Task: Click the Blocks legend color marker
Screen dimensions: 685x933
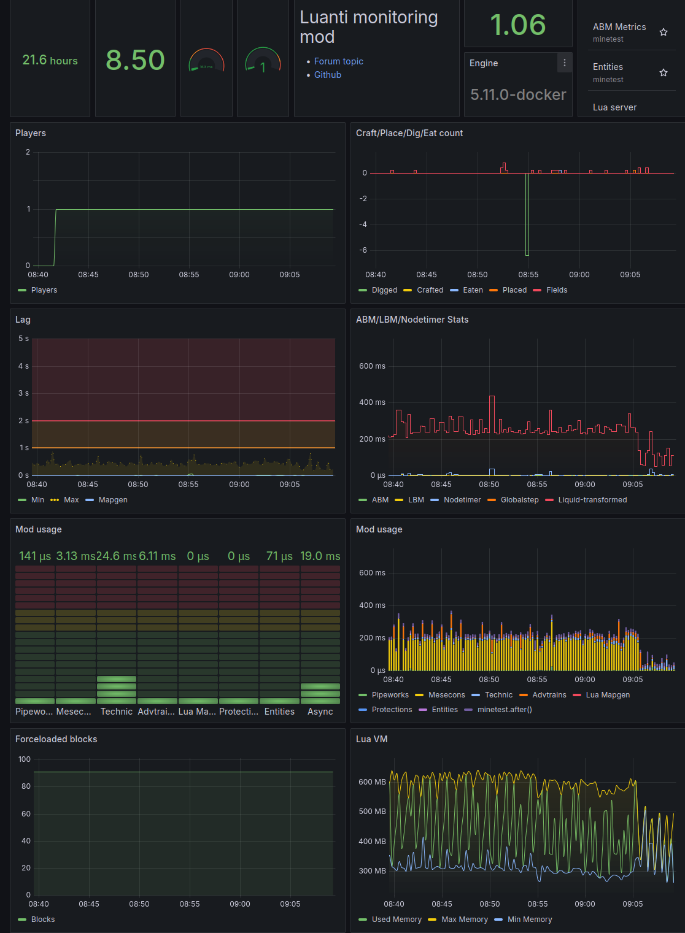Action: tap(22, 920)
